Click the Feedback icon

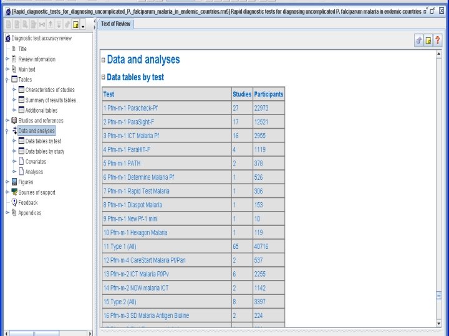14,203
